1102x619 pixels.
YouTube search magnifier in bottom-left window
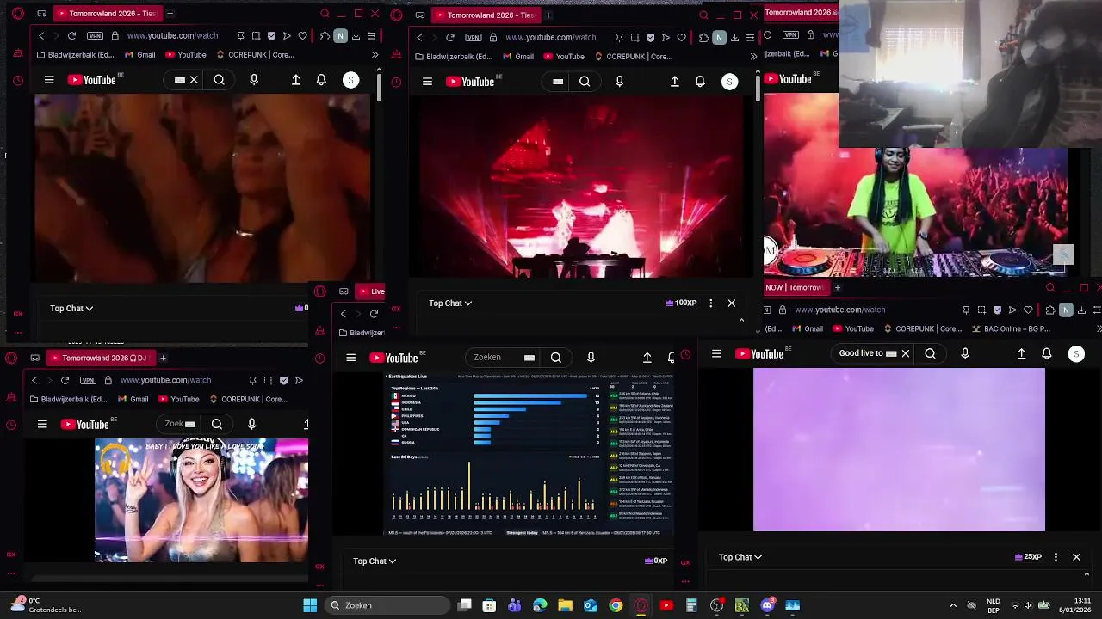[217, 424]
